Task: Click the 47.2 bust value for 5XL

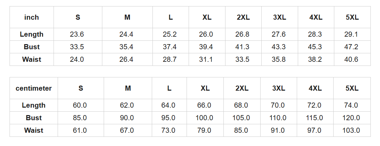Action: 352,47
